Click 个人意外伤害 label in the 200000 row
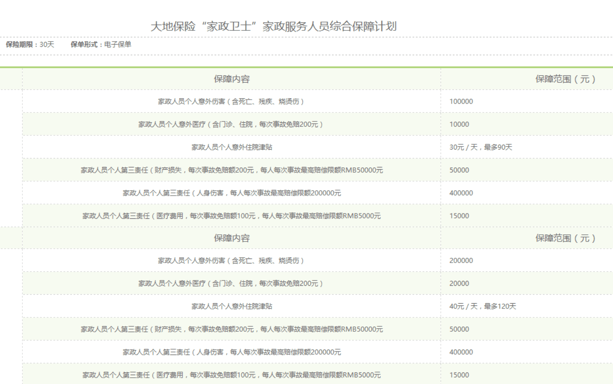The width and height of the screenshot is (613, 384). click(231, 261)
